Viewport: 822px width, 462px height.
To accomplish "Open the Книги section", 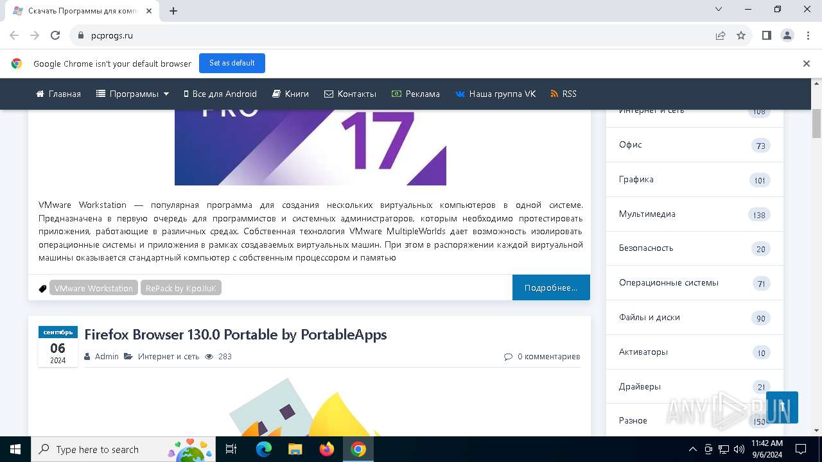I will (x=290, y=94).
